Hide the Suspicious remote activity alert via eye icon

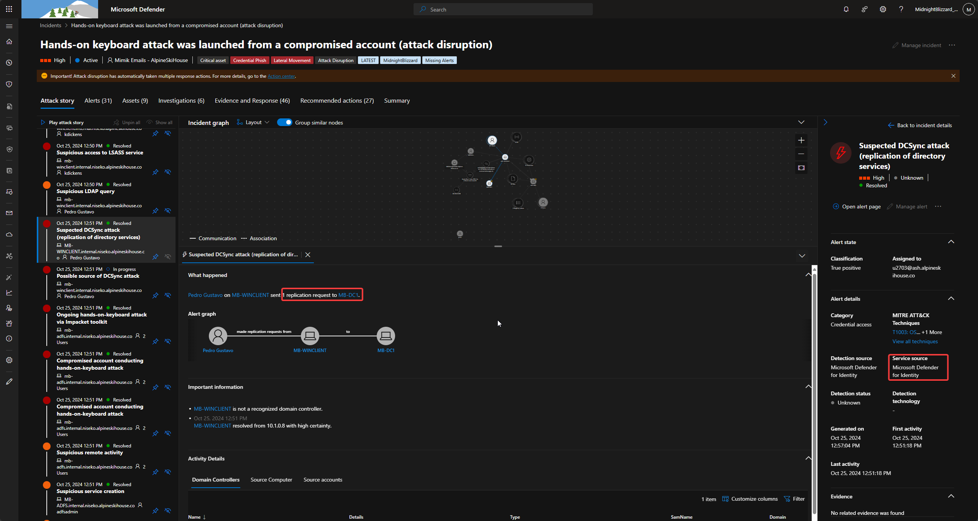(168, 472)
